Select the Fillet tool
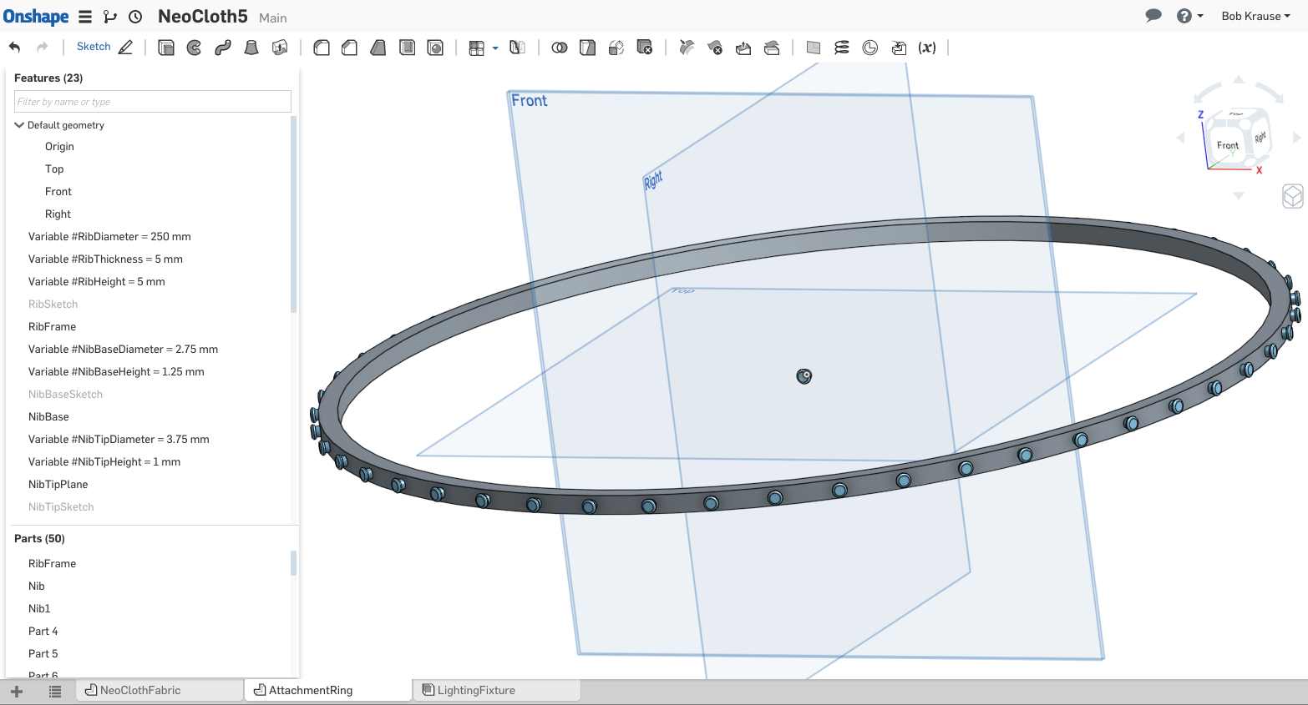1308x705 pixels. (x=321, y=48)
